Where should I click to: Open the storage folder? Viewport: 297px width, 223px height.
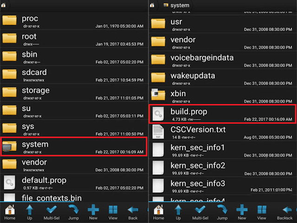74,93
